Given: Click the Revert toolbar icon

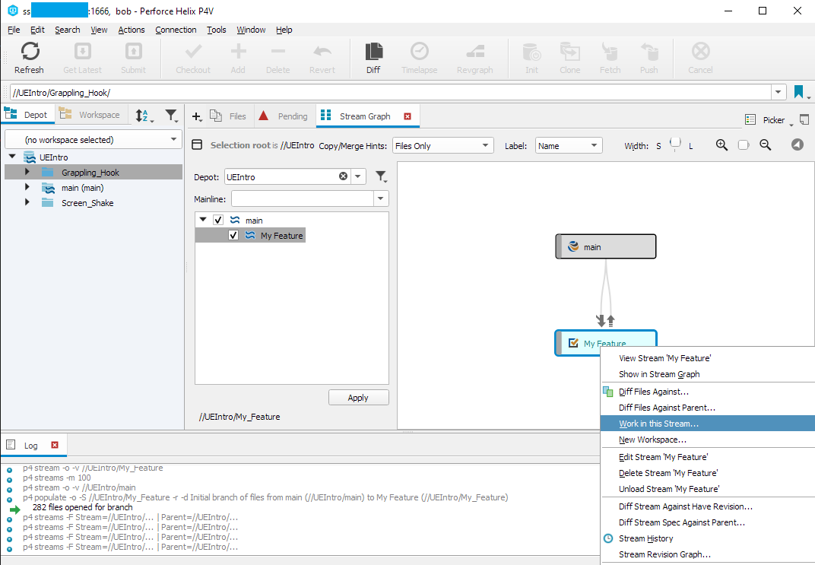Looking at the screenshot, I should point(322,57).
